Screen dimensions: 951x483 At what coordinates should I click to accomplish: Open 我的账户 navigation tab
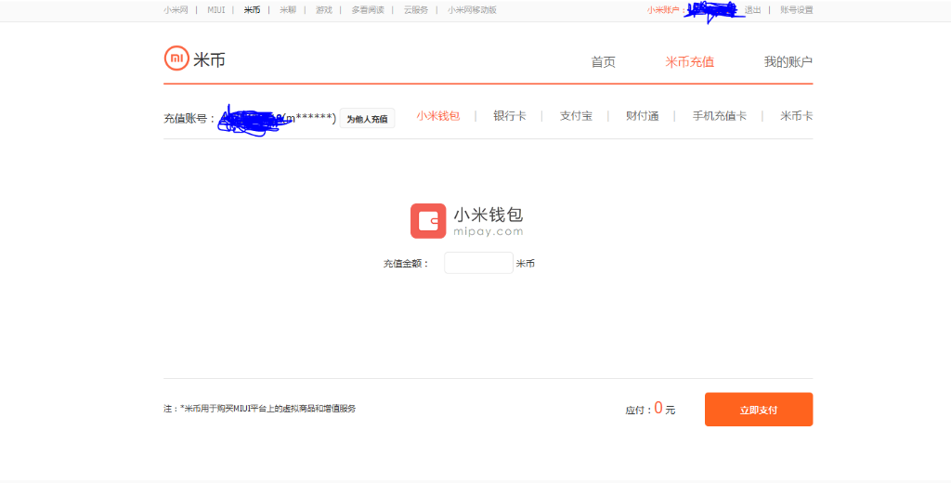(788, 62)
